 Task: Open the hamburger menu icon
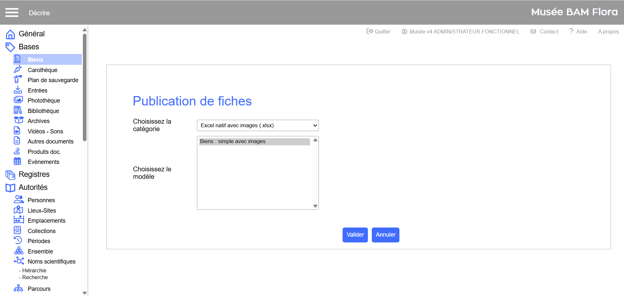(x=12, y=13)
